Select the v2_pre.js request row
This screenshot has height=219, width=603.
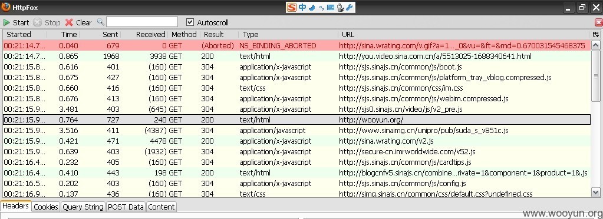pos(296,109)
